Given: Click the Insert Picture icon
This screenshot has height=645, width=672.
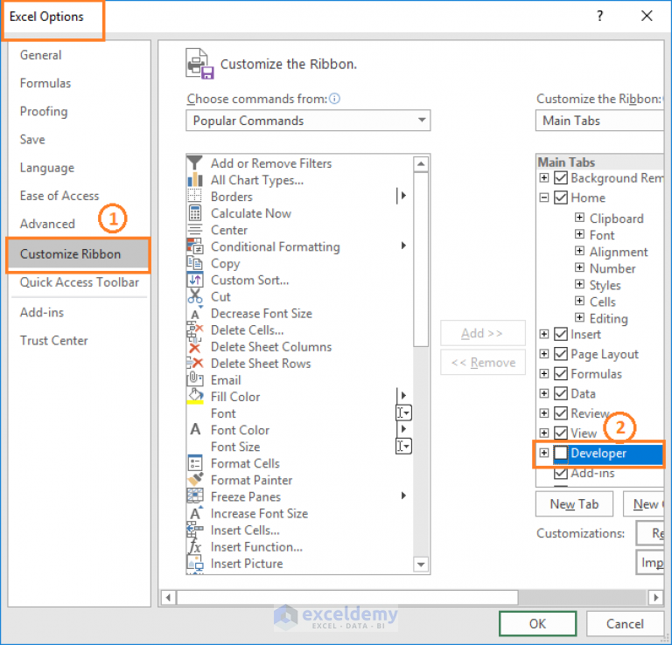Looking at the screenshot, I should [195, 564].
